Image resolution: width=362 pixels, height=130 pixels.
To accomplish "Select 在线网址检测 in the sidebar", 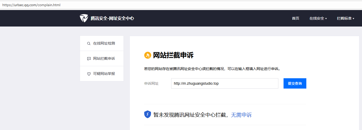I will [x=102, y=43].
